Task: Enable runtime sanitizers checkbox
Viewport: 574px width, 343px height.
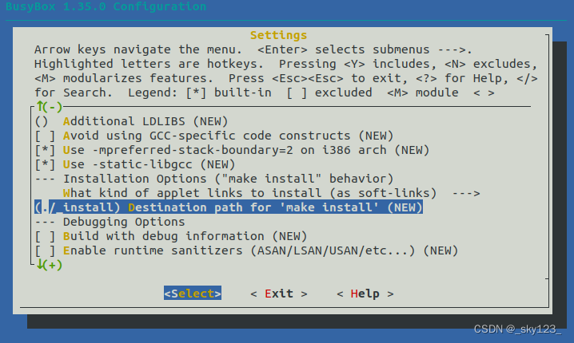Action: coord(45,251)
